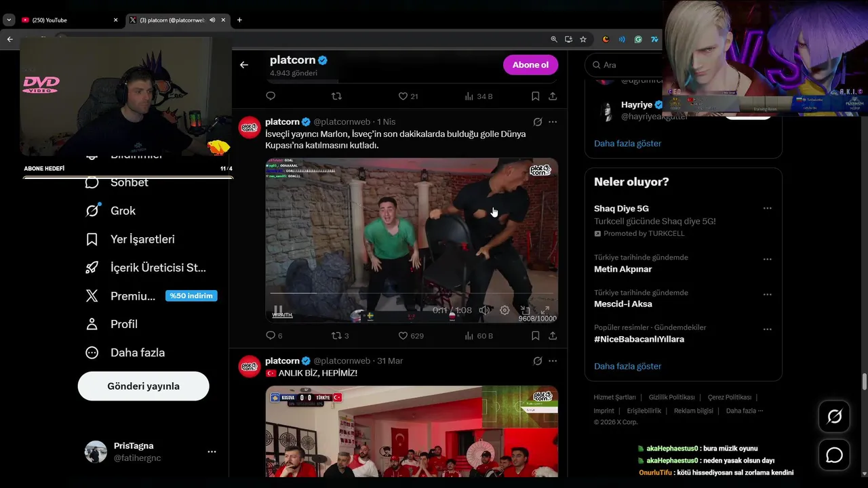
Task: Click Daha fazla göster under Hayriye
Action: coord(627,144)
